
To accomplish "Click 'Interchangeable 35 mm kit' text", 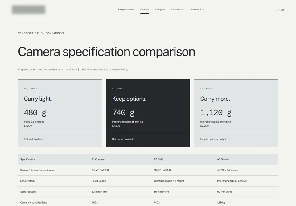I will [x=127, y=122].
